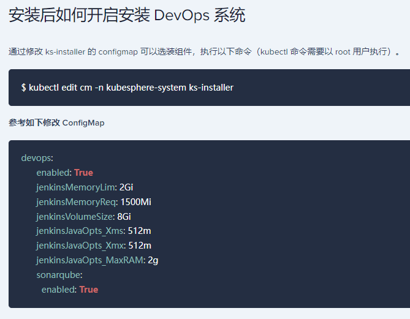Click the 'sonarqube:' line
The image size is (410, 319).
click(x=59, y=275)
